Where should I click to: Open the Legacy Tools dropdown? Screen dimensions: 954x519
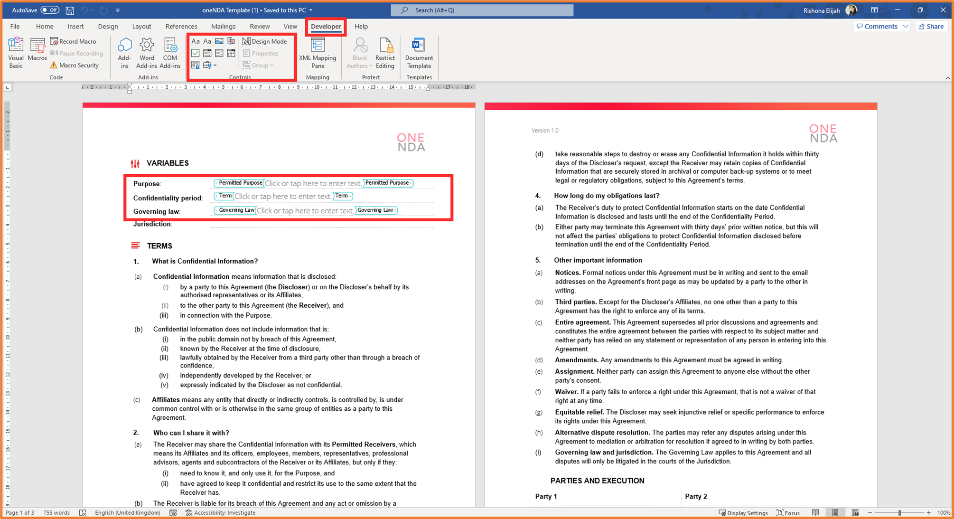tap(209, 65)
